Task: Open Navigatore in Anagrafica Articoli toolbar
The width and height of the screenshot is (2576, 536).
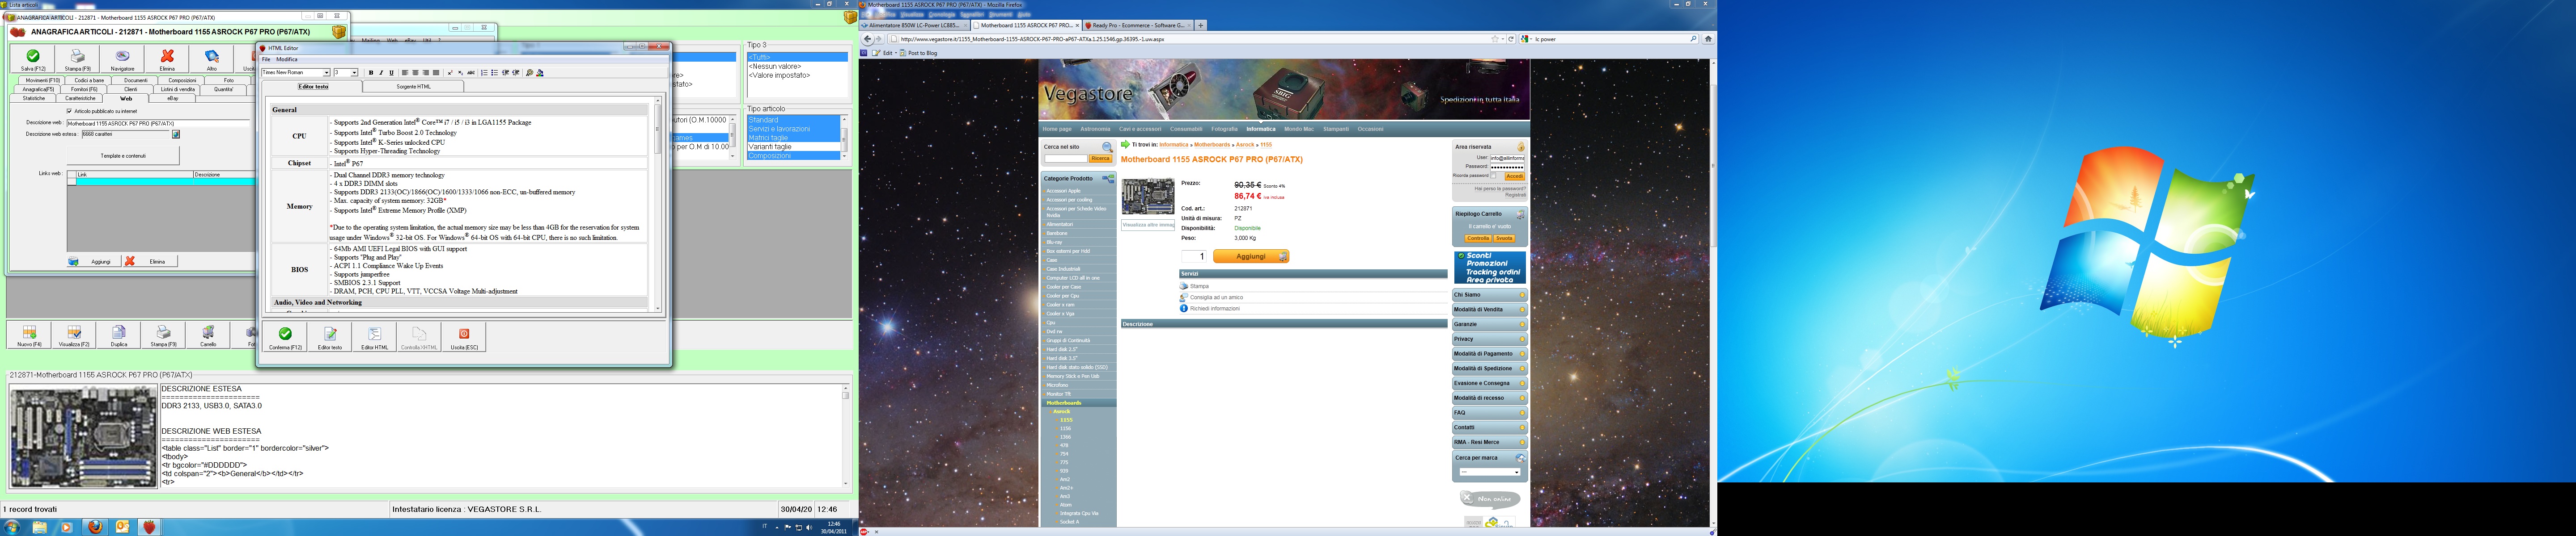Action: [122, 60]
